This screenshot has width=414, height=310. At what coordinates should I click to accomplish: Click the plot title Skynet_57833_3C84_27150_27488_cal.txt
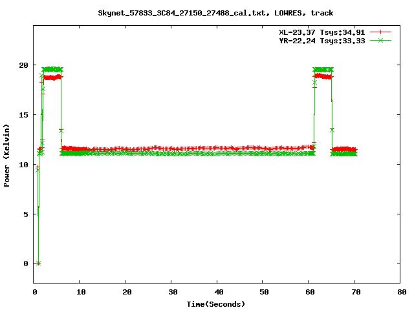point(215,13)
